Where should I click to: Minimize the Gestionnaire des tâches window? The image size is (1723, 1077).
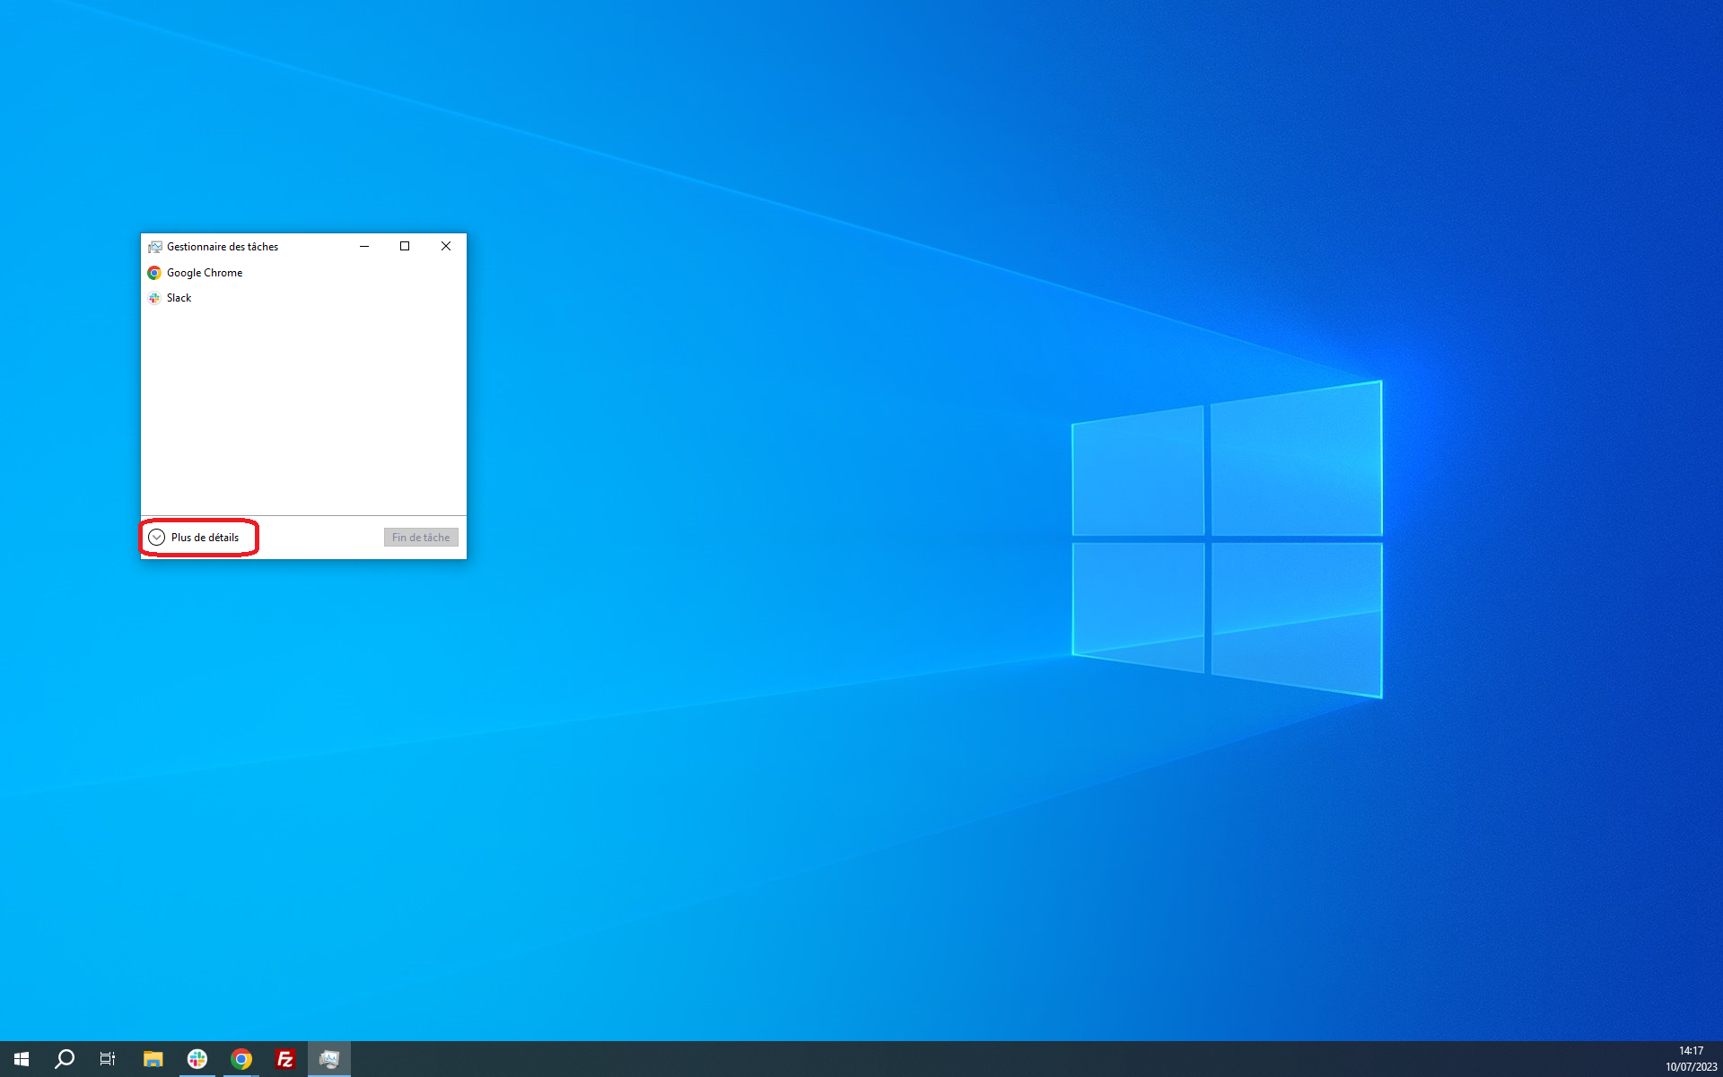point(364,246)
